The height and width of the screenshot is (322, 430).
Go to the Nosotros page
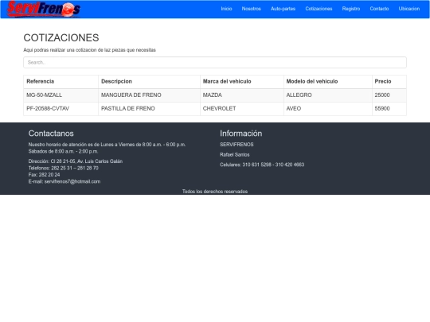coord(251,9)
